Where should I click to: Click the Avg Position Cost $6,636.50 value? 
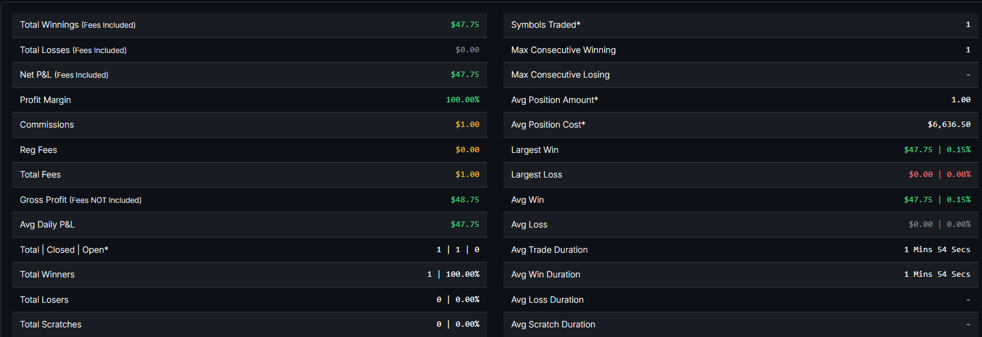(949, 125)
